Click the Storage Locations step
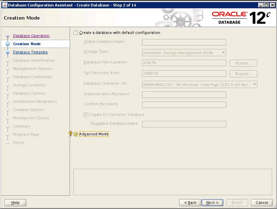This screenshot has width=277, height=209. click(x=30, y=85)
